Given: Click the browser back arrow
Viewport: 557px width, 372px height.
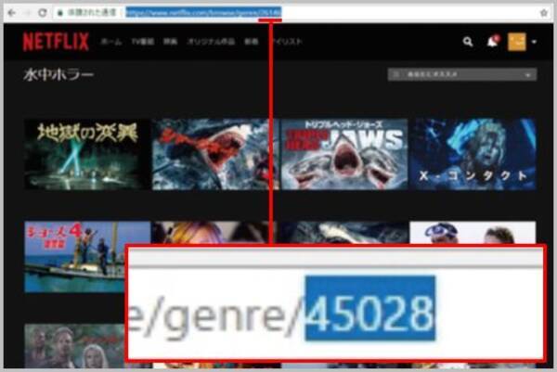Looking at the screenshot, I should tap(12, 13).
